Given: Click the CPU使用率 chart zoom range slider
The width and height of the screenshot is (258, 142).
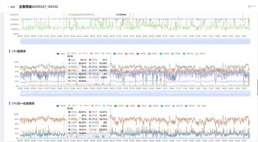Looking at the screenshot, I should (x=135, y=93).
